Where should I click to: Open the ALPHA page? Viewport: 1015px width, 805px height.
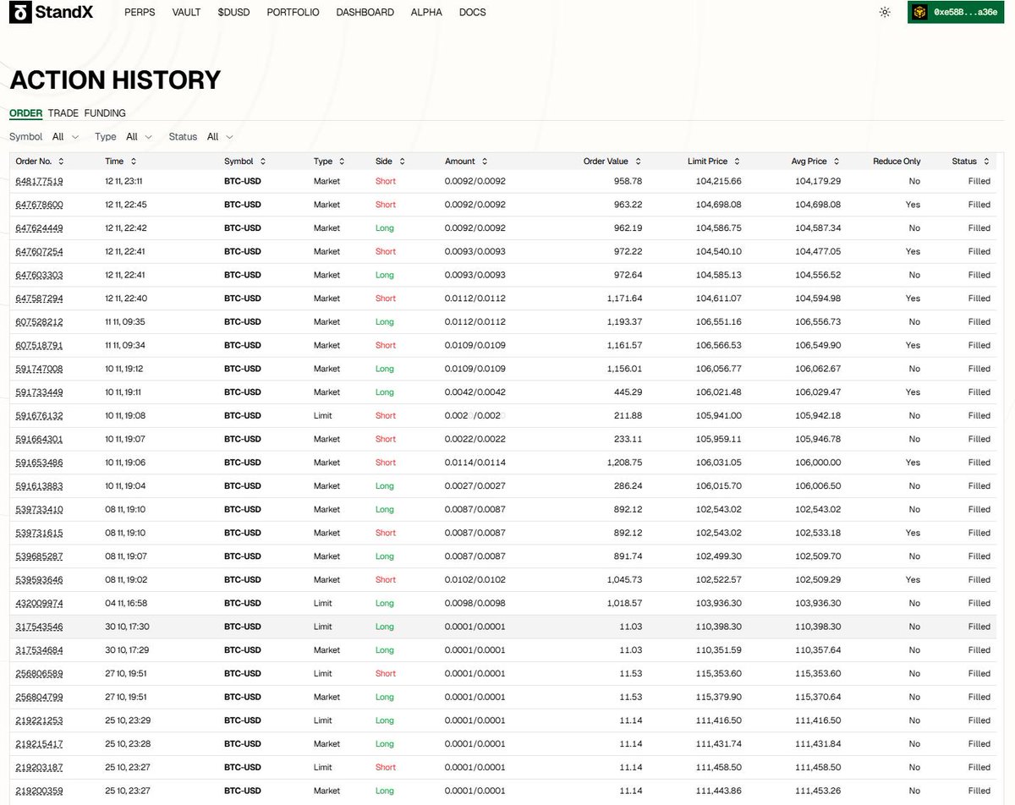click(426, 13)
